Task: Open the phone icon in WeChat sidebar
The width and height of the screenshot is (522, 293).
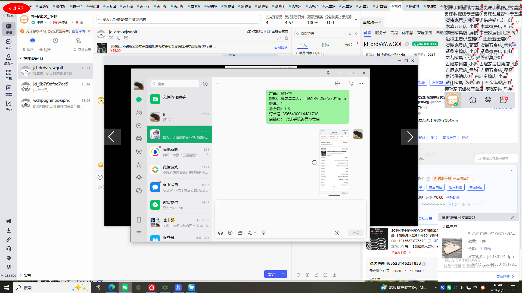Action: (139, 220)
